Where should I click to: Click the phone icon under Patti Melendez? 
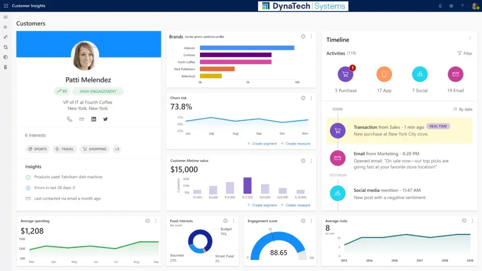70,119
